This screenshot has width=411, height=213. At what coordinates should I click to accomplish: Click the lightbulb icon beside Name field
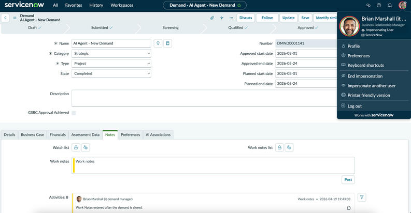tap(158, 43)
